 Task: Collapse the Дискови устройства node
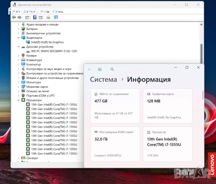coord(18,47)
